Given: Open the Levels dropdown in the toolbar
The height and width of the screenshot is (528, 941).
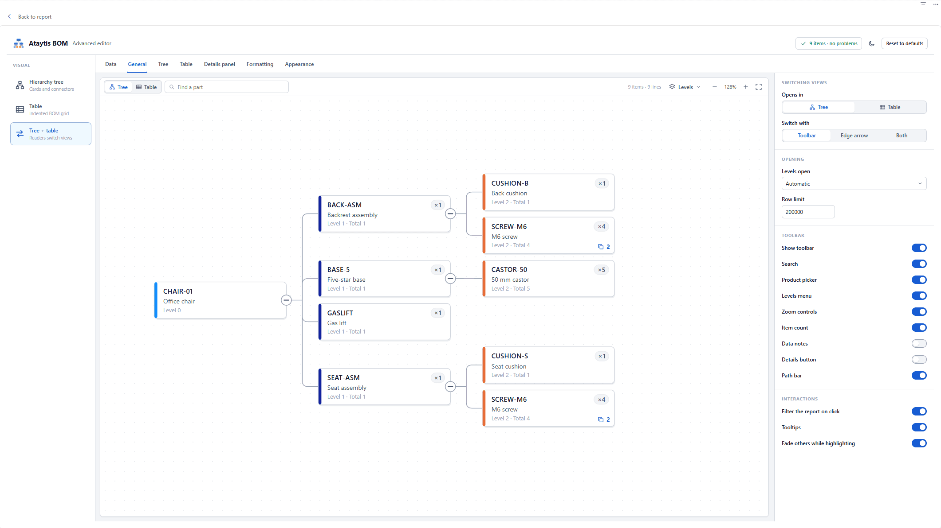Looking at the screenshot, I should pyautogui.click(x=685, y=87).
